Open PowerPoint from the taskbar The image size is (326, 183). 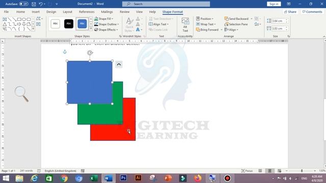coord(168,178)
